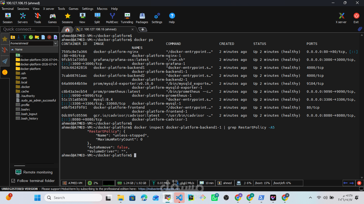
Task: Click the blue left arrow in status bar
Action: [346, 183]
